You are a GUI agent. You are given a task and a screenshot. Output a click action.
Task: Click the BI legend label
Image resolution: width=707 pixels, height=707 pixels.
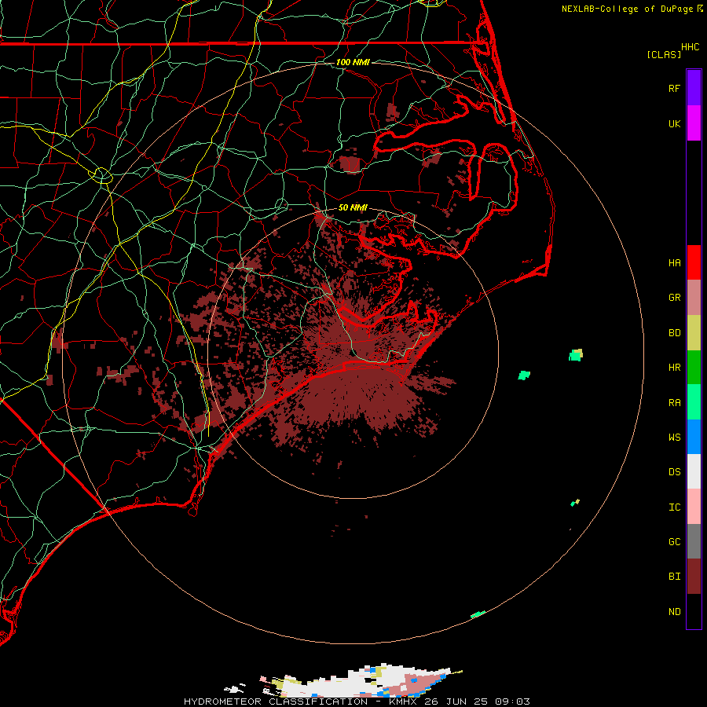(x=674, y=577)
